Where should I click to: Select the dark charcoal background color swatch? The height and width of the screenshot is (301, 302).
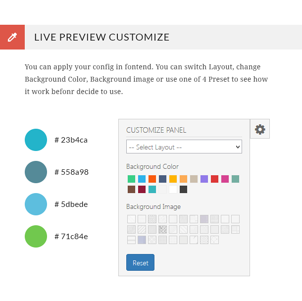point(183,189)
